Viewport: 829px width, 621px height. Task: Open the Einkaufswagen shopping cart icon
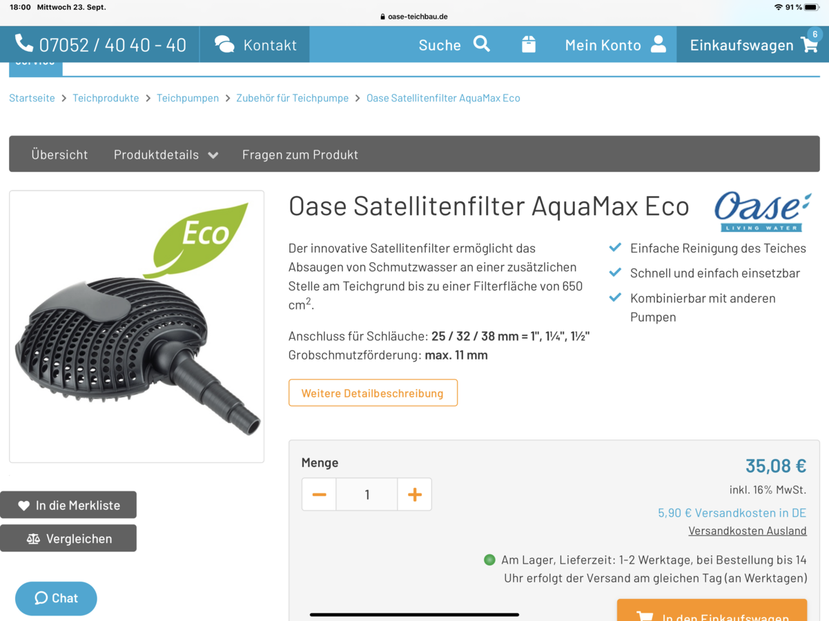(809, 45)
